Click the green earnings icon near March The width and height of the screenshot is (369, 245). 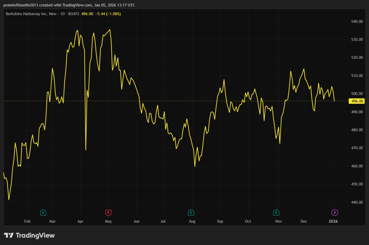click(43, 212)
